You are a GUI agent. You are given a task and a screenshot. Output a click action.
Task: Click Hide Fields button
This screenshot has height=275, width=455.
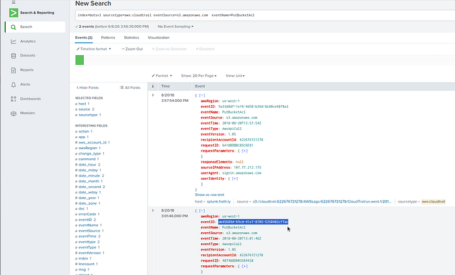tap(88, 88)
